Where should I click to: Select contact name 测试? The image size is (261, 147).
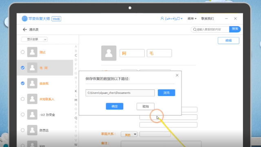[x=42, y=52]
